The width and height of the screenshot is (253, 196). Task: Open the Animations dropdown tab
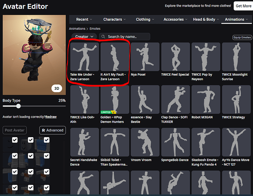coord(236,20)
